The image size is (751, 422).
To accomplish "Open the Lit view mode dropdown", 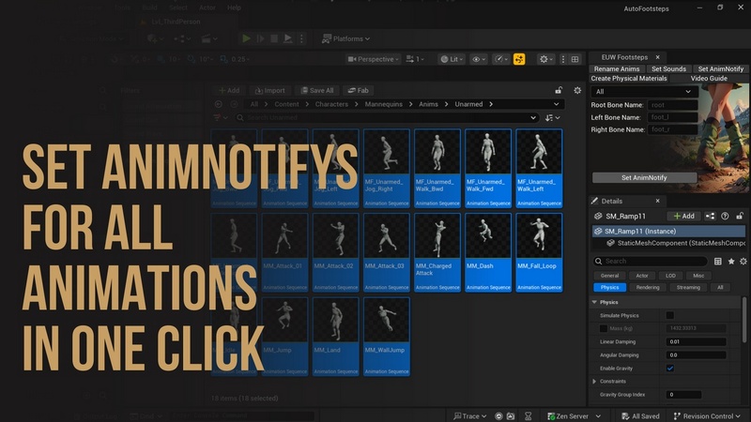I will point(451,59).
